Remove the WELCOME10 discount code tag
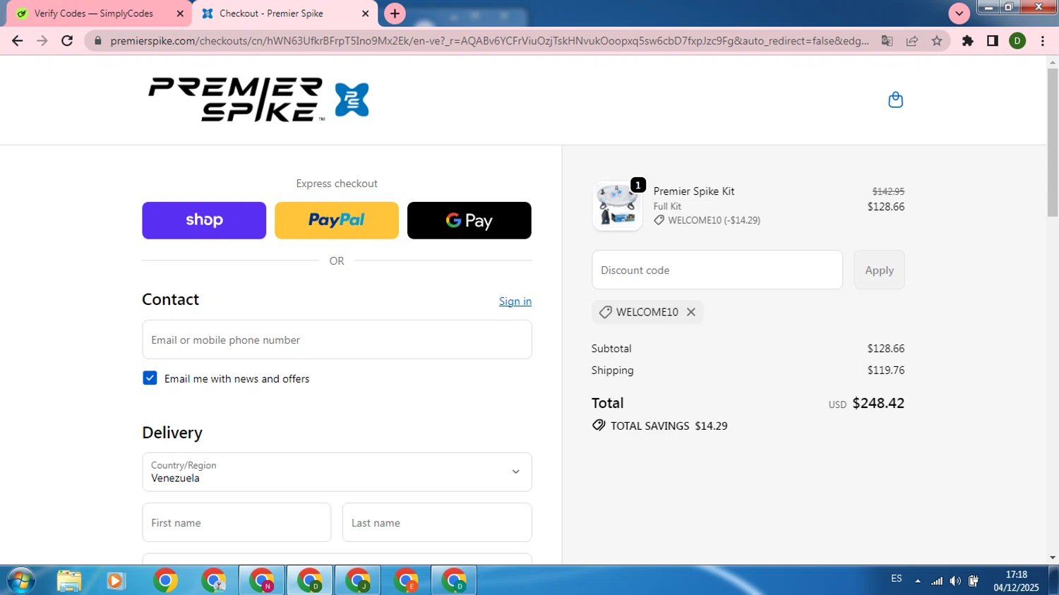The image size is (1059, 595). 691,312
